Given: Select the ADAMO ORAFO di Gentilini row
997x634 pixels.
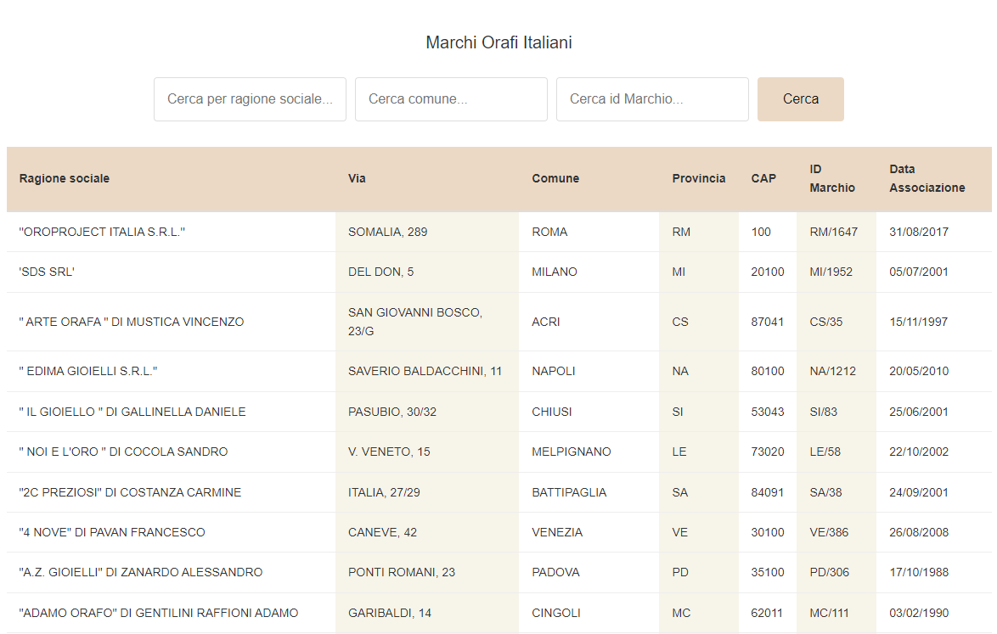Looking at the screenshot, I should coord(159,613).
